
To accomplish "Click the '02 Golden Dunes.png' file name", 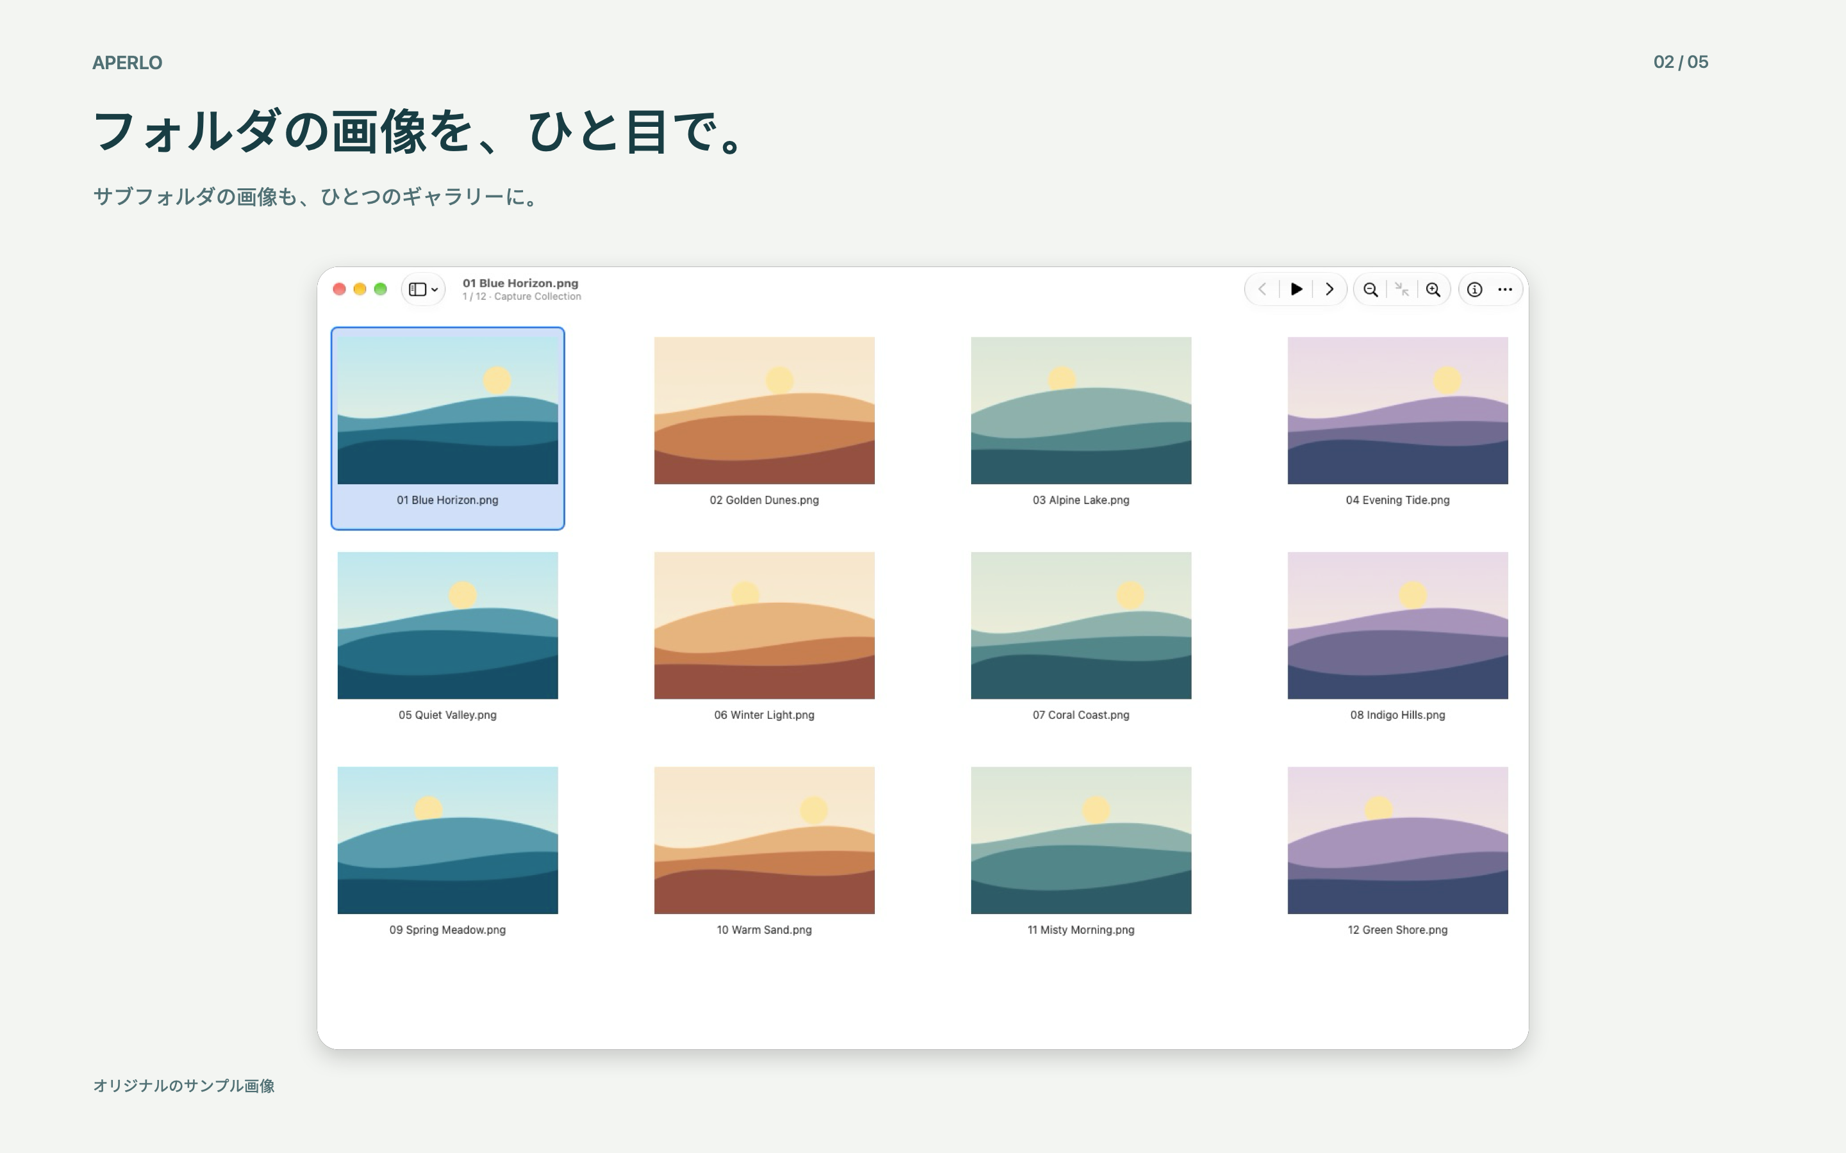I will pyautogui.click(x=764, y=500).
